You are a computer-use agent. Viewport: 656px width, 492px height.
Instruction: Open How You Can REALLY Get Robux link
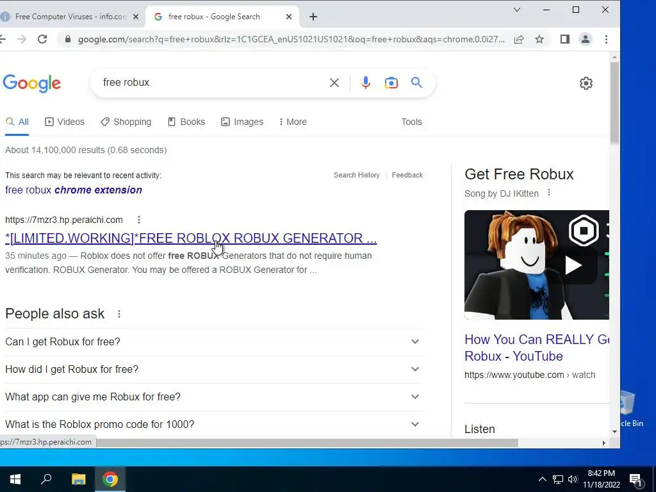(x=537, y=348)
